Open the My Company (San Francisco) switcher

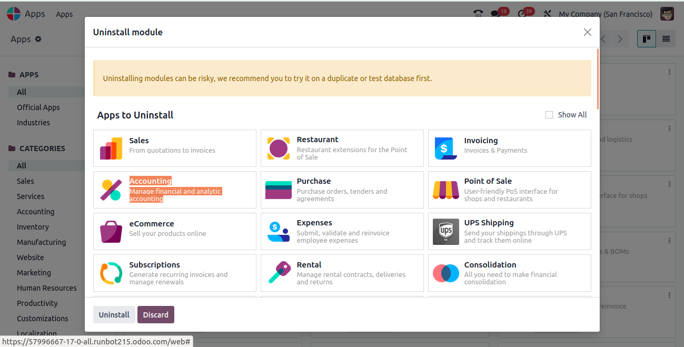coord(606,14)
